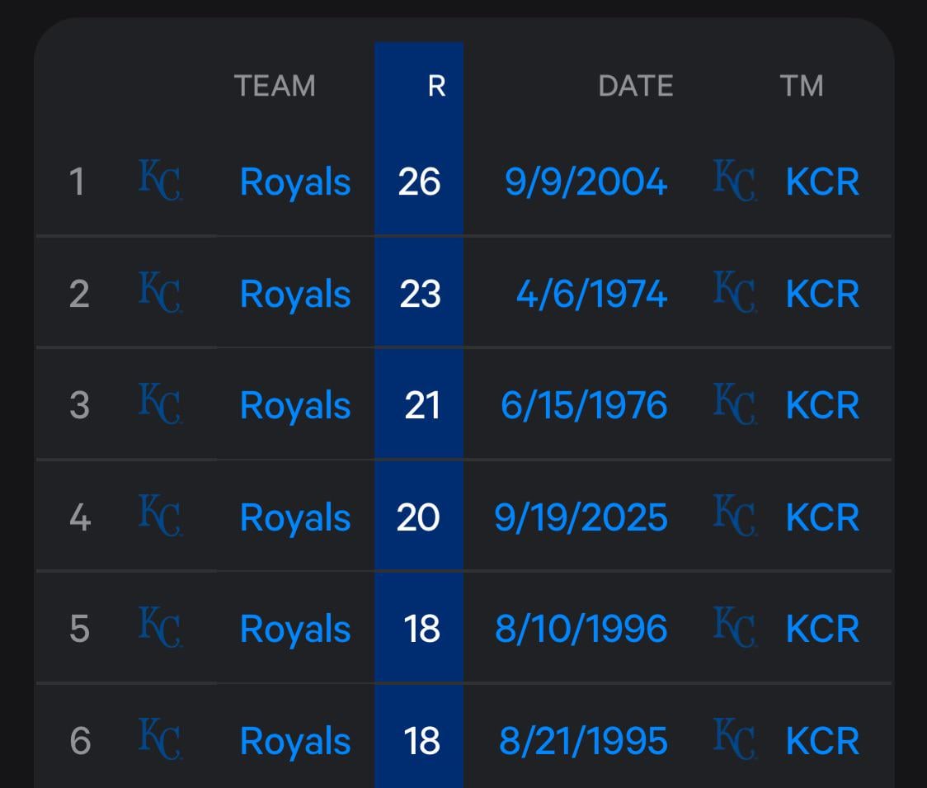
Task: Open the KCR link in row 4
Action: [x=821, y=517]
